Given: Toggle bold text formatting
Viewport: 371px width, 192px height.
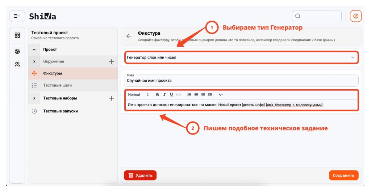Looking at the screenshot, I should [x=157, y=95].
